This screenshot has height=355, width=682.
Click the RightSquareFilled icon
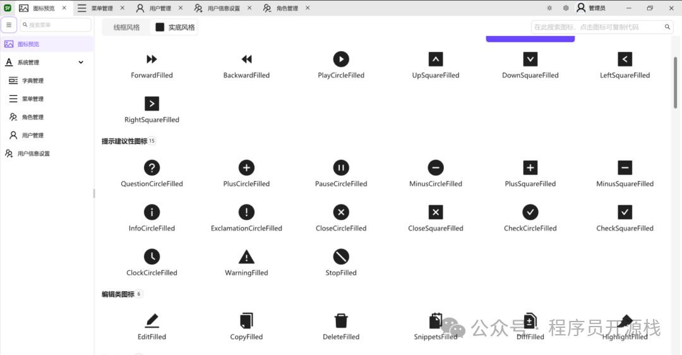point(152,104)
